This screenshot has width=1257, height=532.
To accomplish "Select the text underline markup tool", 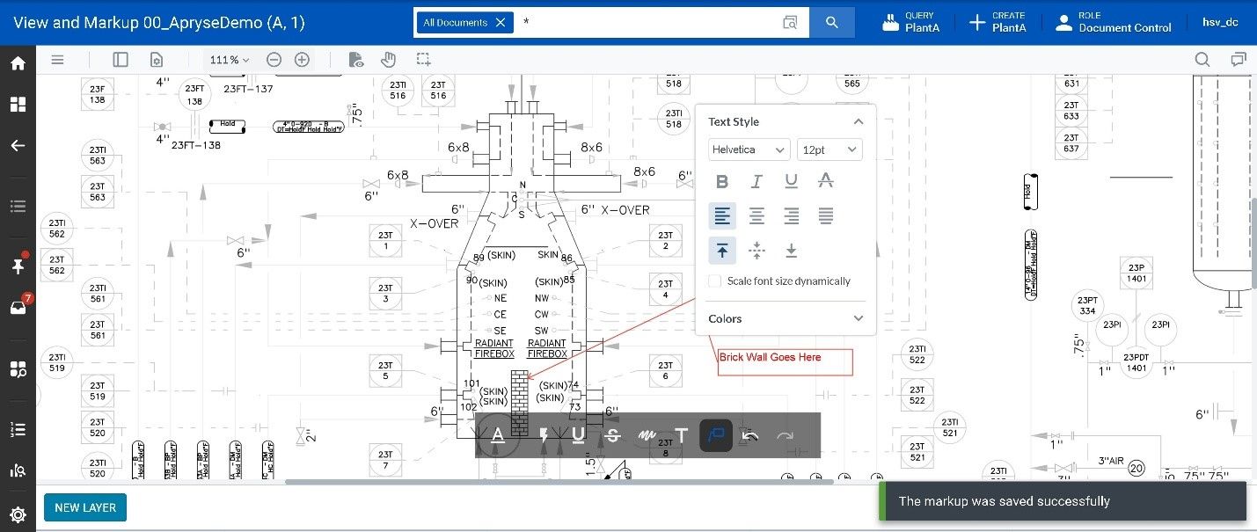I will tap(579, 435).
